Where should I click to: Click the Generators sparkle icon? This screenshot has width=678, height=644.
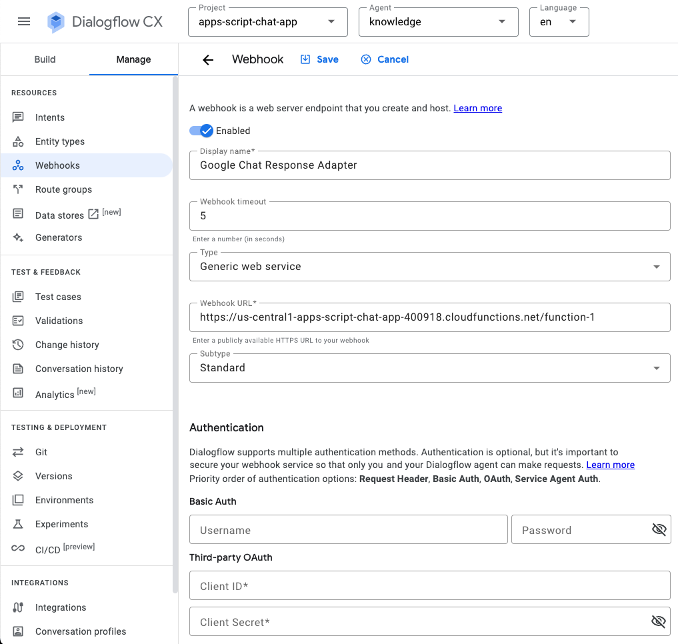18,237
